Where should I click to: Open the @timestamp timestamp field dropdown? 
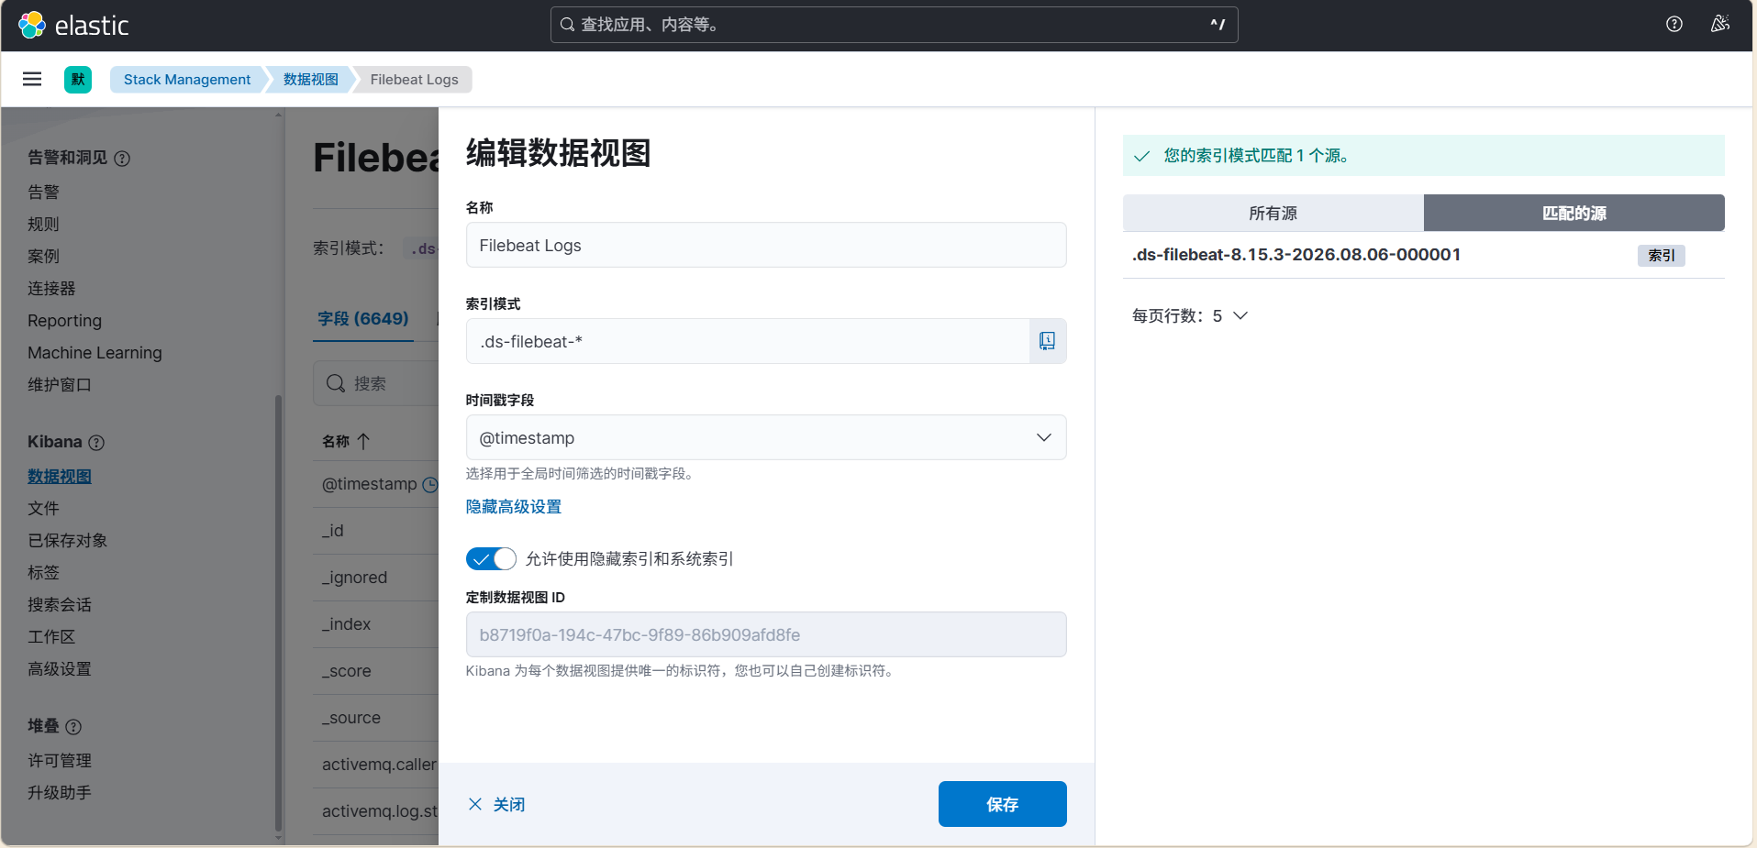[x=766, y=437]
